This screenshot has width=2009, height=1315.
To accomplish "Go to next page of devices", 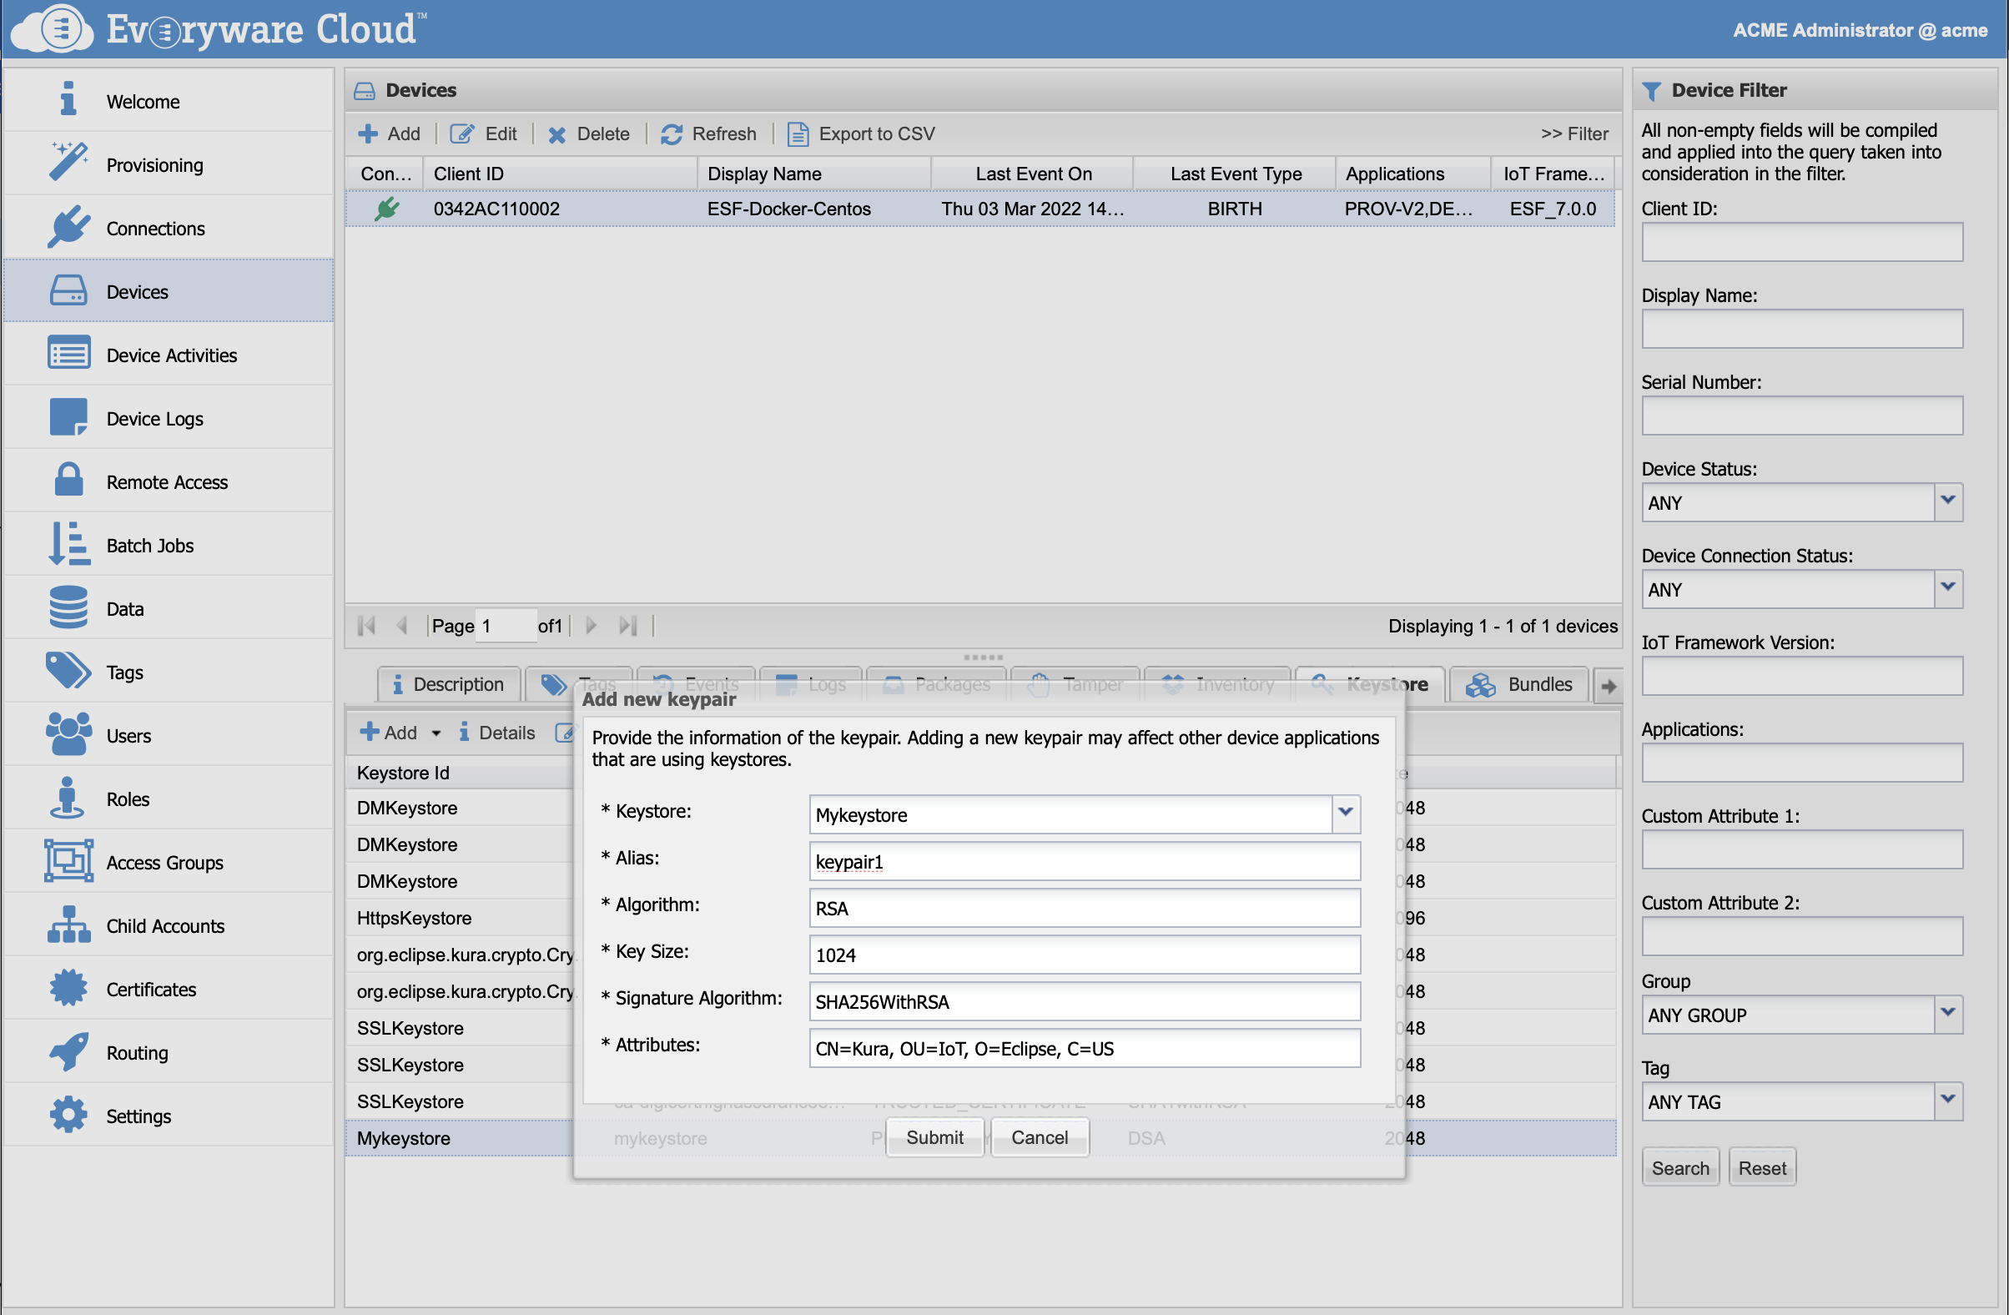I will click(591, 626).
